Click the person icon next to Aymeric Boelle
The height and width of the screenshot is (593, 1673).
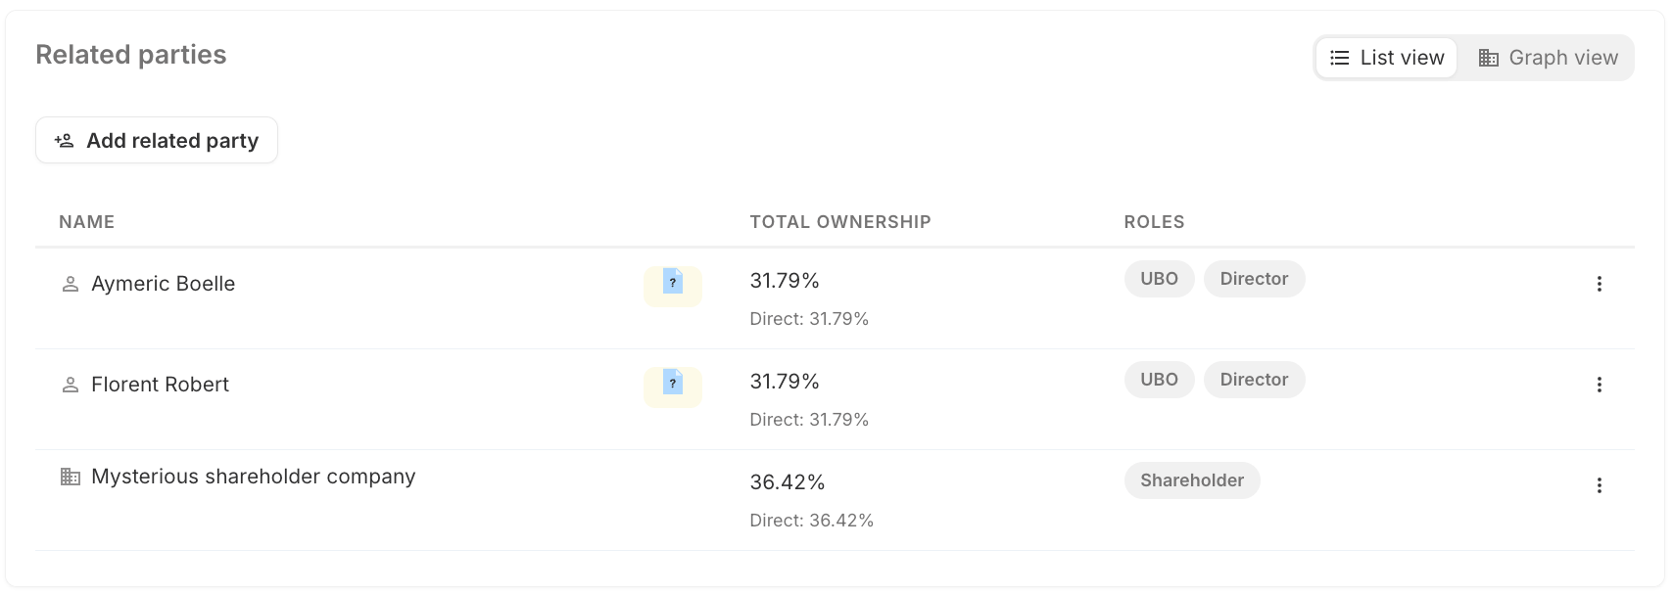point(71,284)
